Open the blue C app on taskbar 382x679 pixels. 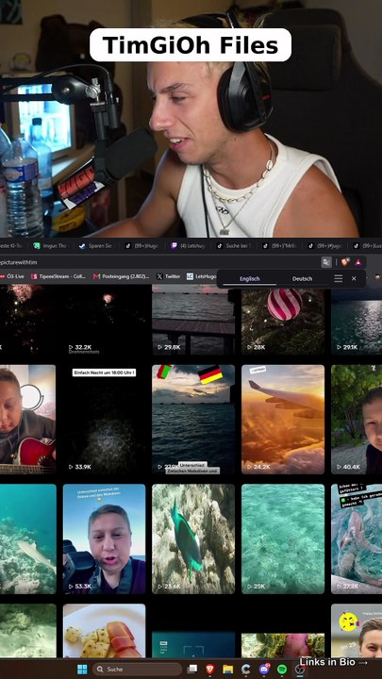coord(246,669)
